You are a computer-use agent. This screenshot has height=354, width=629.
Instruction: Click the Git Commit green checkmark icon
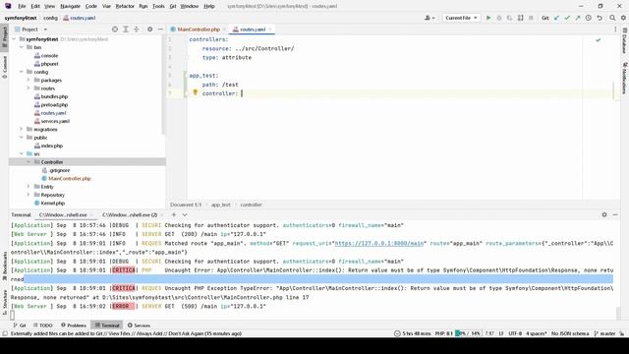(x=567, y=18)
